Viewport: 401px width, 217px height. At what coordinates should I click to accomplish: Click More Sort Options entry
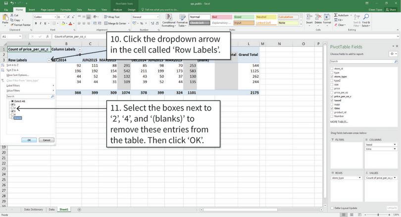pyautogui.click(x=17, y=75)
